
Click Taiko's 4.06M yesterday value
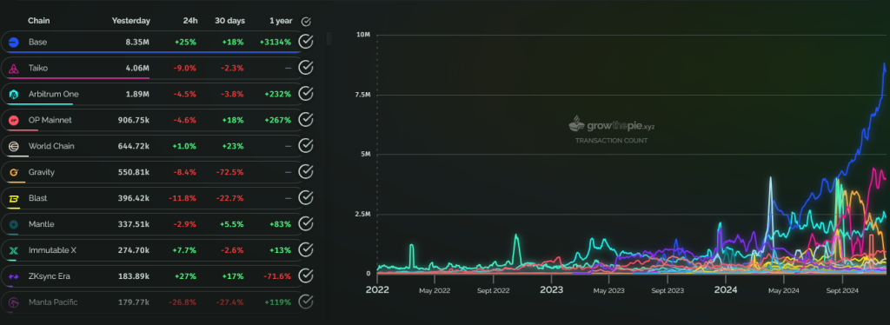point(138,68)
